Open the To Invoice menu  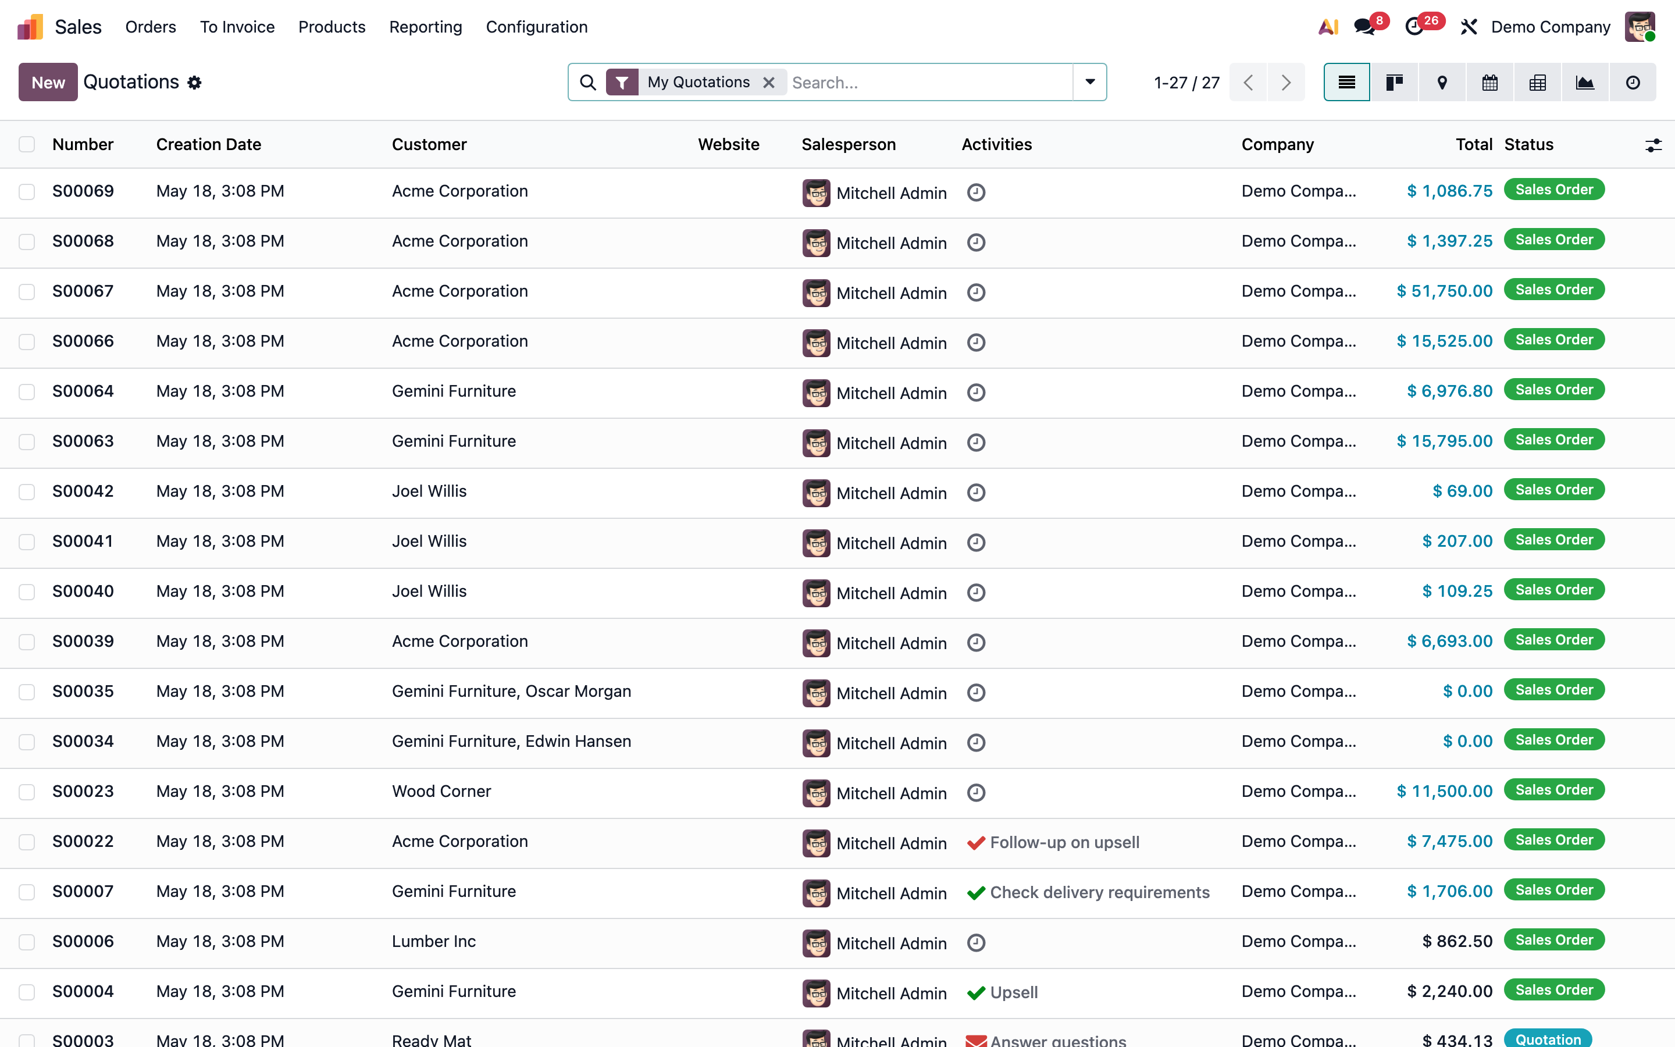[x=237, y=27]
